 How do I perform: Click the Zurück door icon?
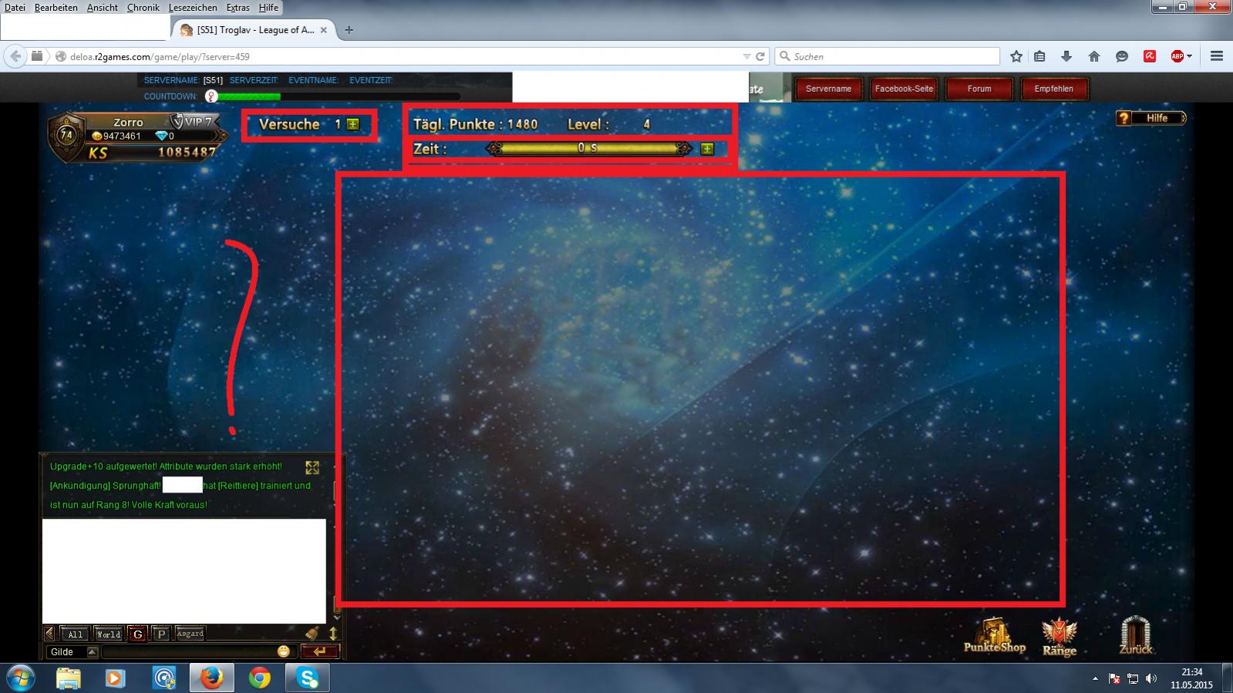pyautogui.click(x=1135, y=634)
